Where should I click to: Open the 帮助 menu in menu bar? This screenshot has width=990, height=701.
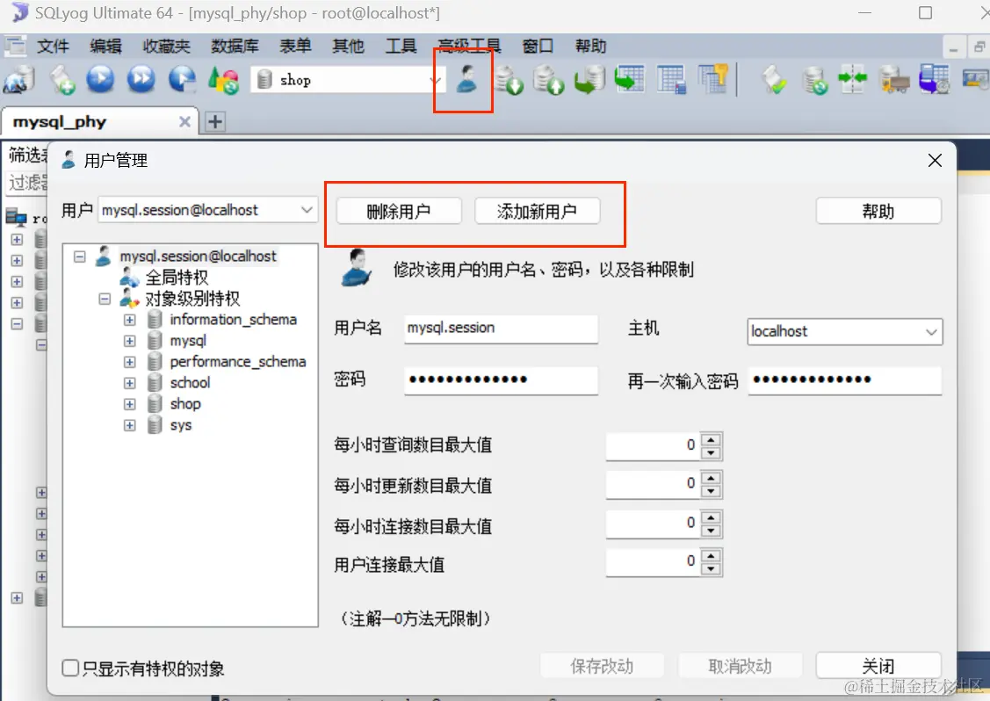(591, 46)
